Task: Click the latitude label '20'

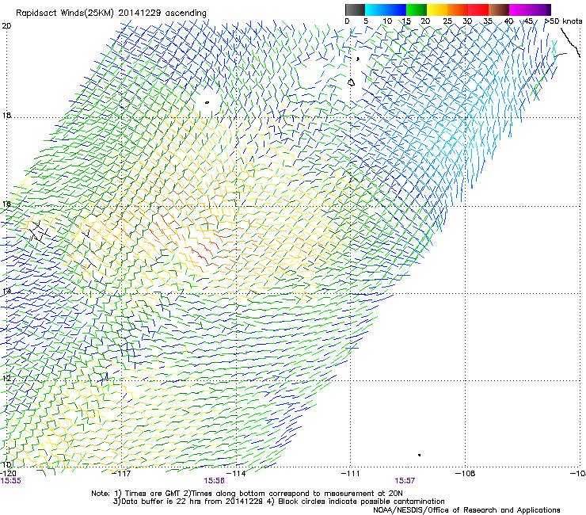Action: point(6,26)
